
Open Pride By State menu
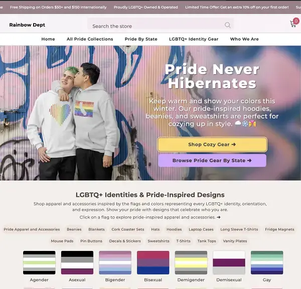[x=141, y=39]
